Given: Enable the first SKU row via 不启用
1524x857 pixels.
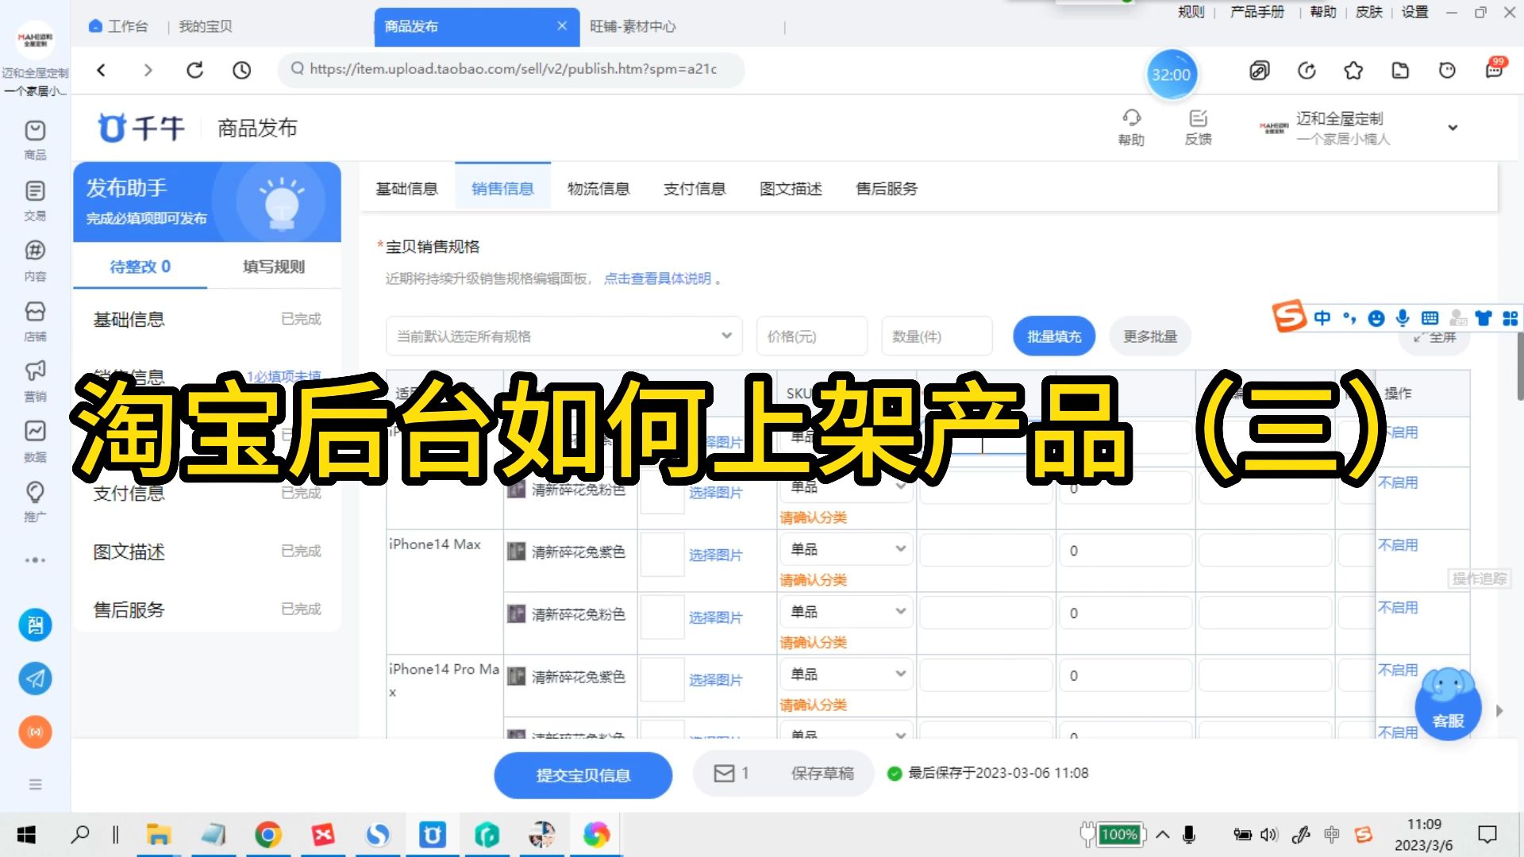Looking at the screenshot, I should [1399, 432].
